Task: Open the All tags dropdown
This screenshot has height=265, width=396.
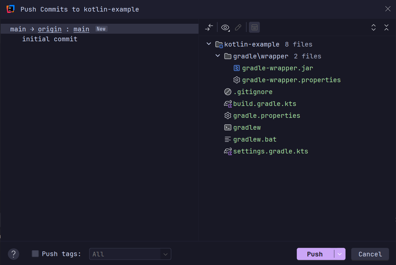Action: coord(165,254)
